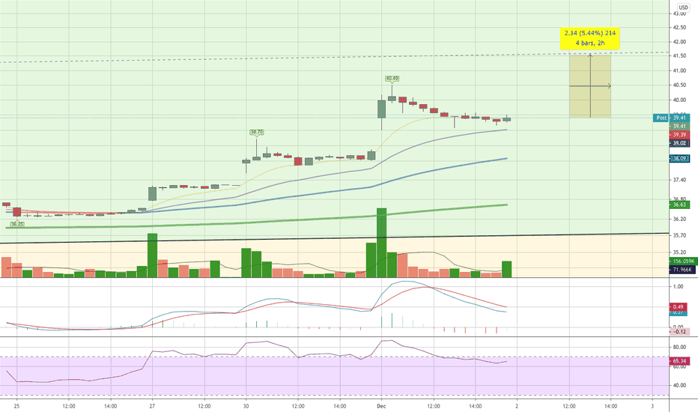Click the 41.50 price axis label
Screen dimensions: 698x412
tap(679, 55)
